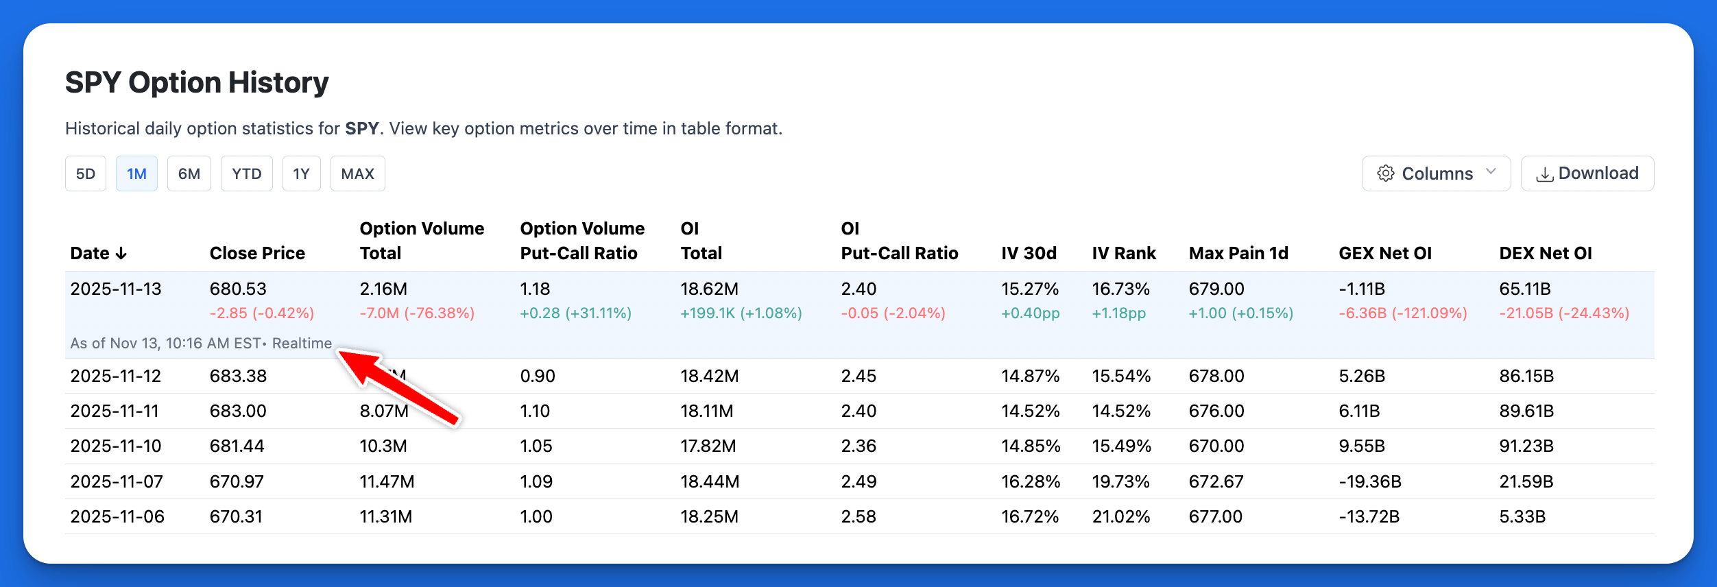Show the 1Y time range
The image size is (1717, 587).
click(x=302, y=173)
